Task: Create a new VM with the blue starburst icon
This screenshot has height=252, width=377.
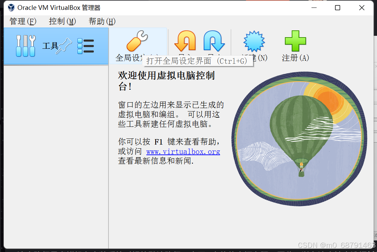Action: [254, 41]
